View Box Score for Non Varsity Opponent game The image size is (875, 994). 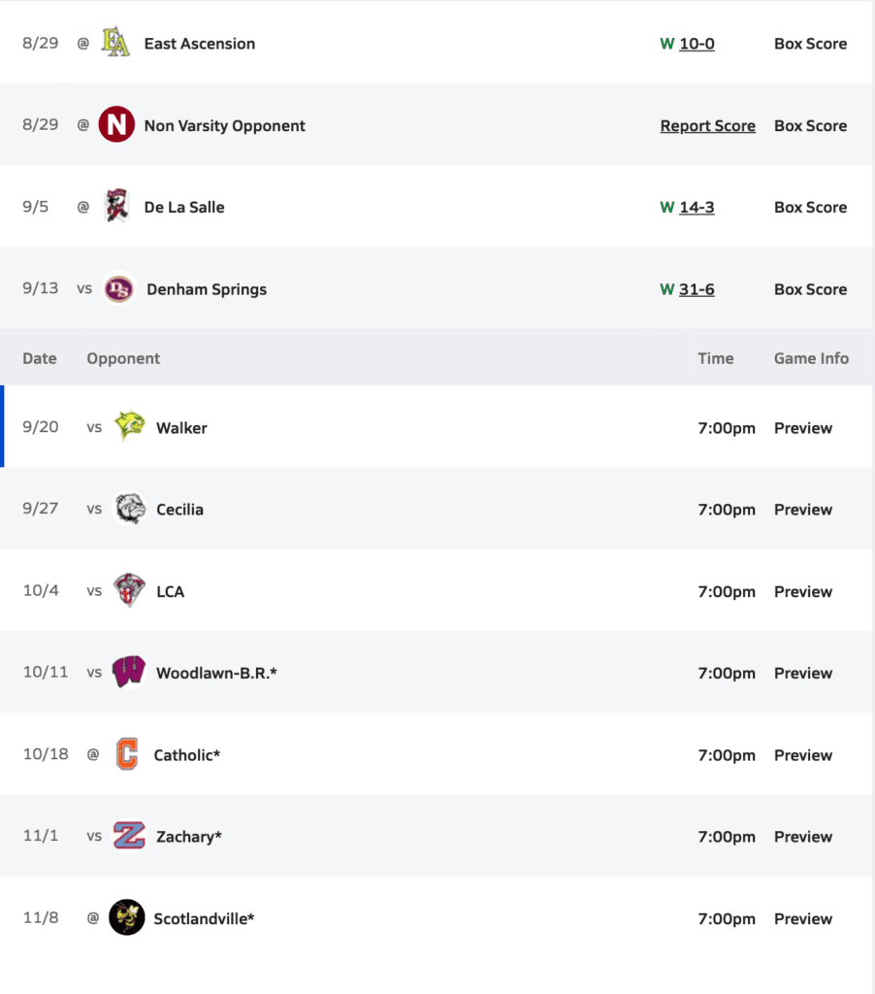(810, 126)
